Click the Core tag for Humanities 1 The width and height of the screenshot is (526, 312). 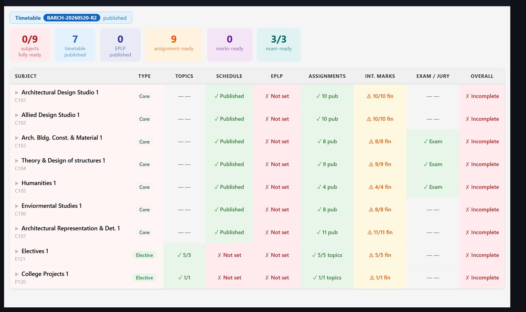point(145,187)
